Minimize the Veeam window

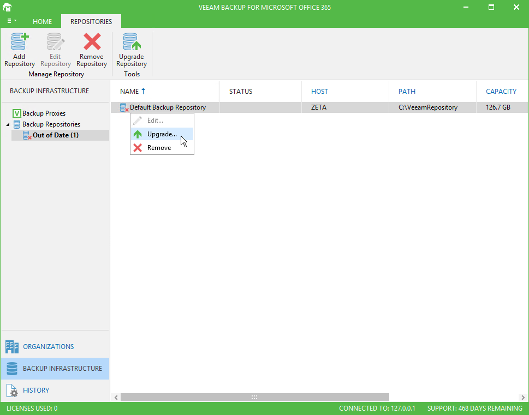[466, 7]
